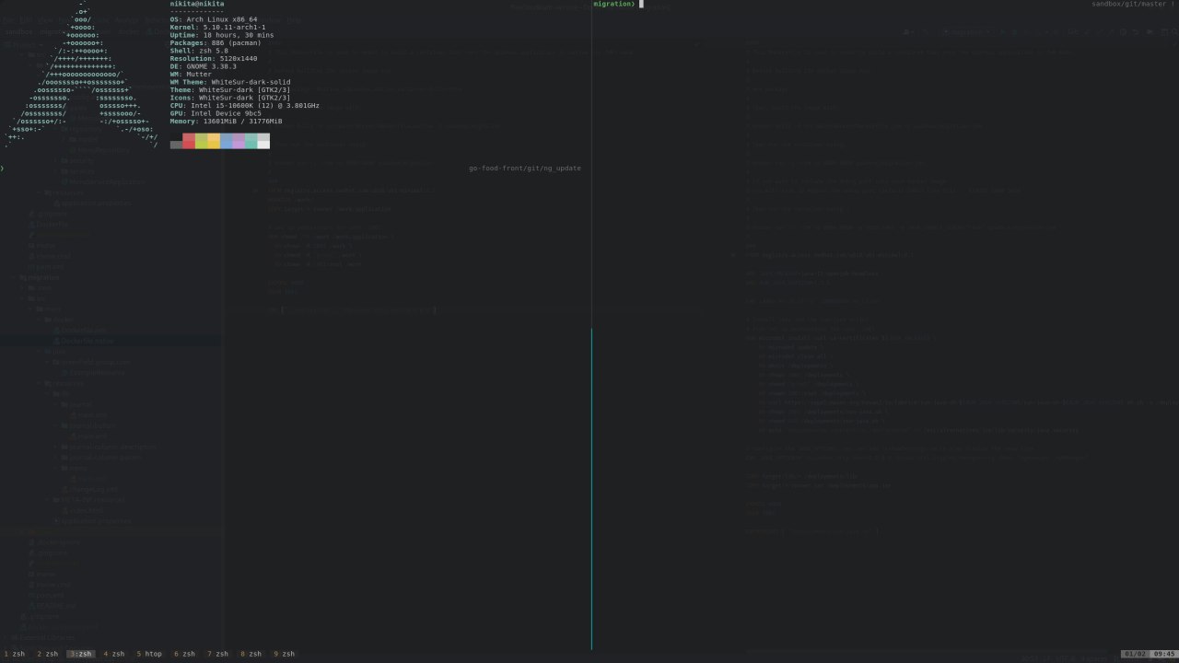Click the sandbox/git/master path in right pane
The height and width of the screenshot is (663, 1179).
pos(1130,5)
